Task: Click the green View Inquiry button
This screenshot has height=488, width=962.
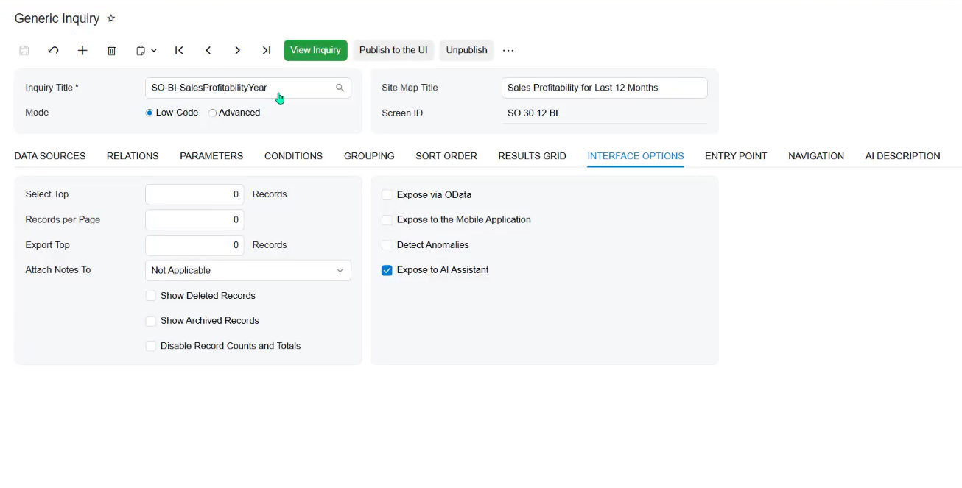Action: click(x=315, y=50)
